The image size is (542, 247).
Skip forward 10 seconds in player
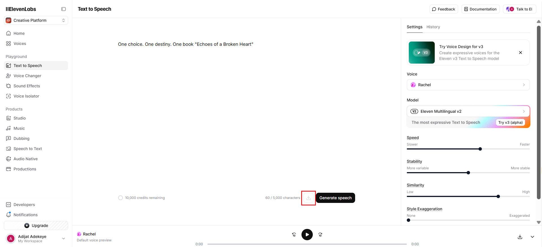(320, 235)
